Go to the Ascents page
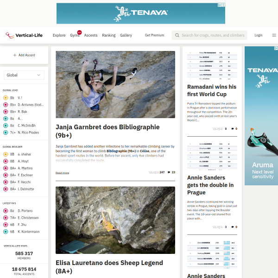278x278 pixels. point(91,35)
